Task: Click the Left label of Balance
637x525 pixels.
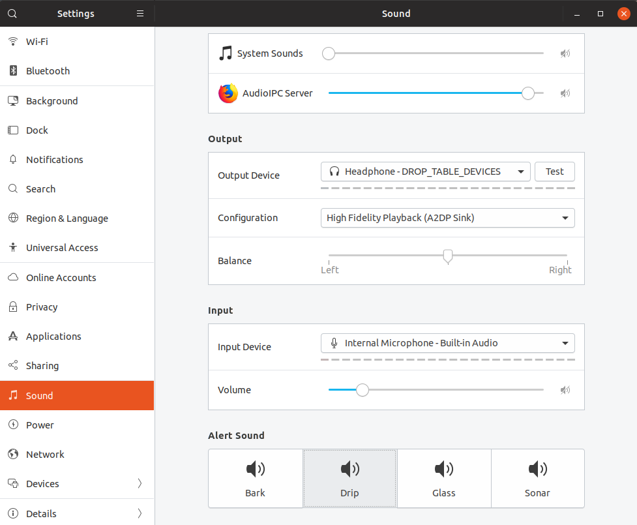Action: coord(330,270)
